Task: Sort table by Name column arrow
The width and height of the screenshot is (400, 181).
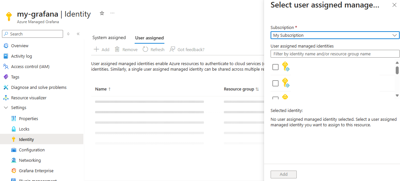Action: click(x=109, y=89)
